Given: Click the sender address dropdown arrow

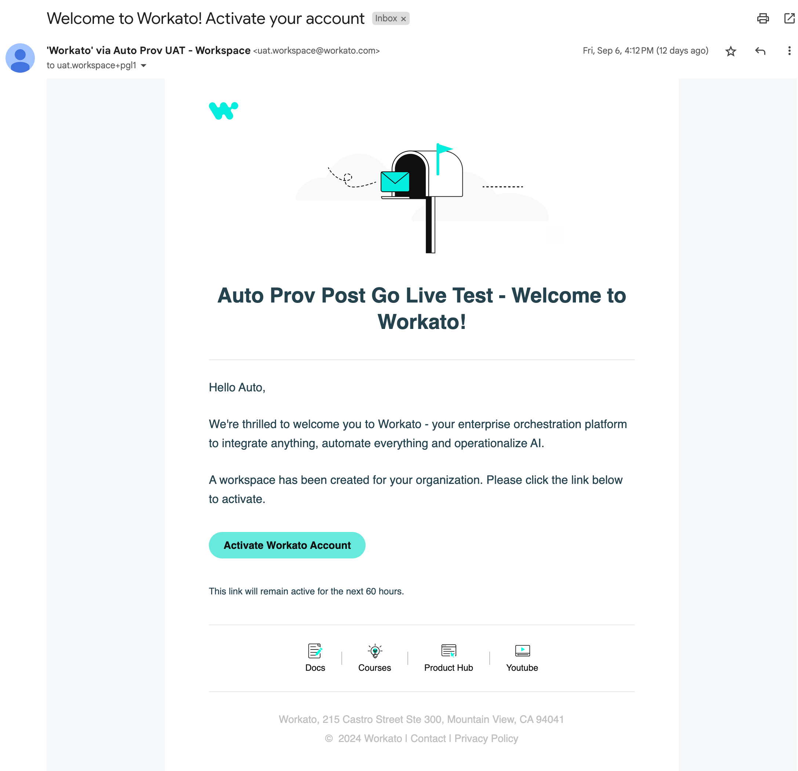Looking at the screenshot, I should coord(143,66).
